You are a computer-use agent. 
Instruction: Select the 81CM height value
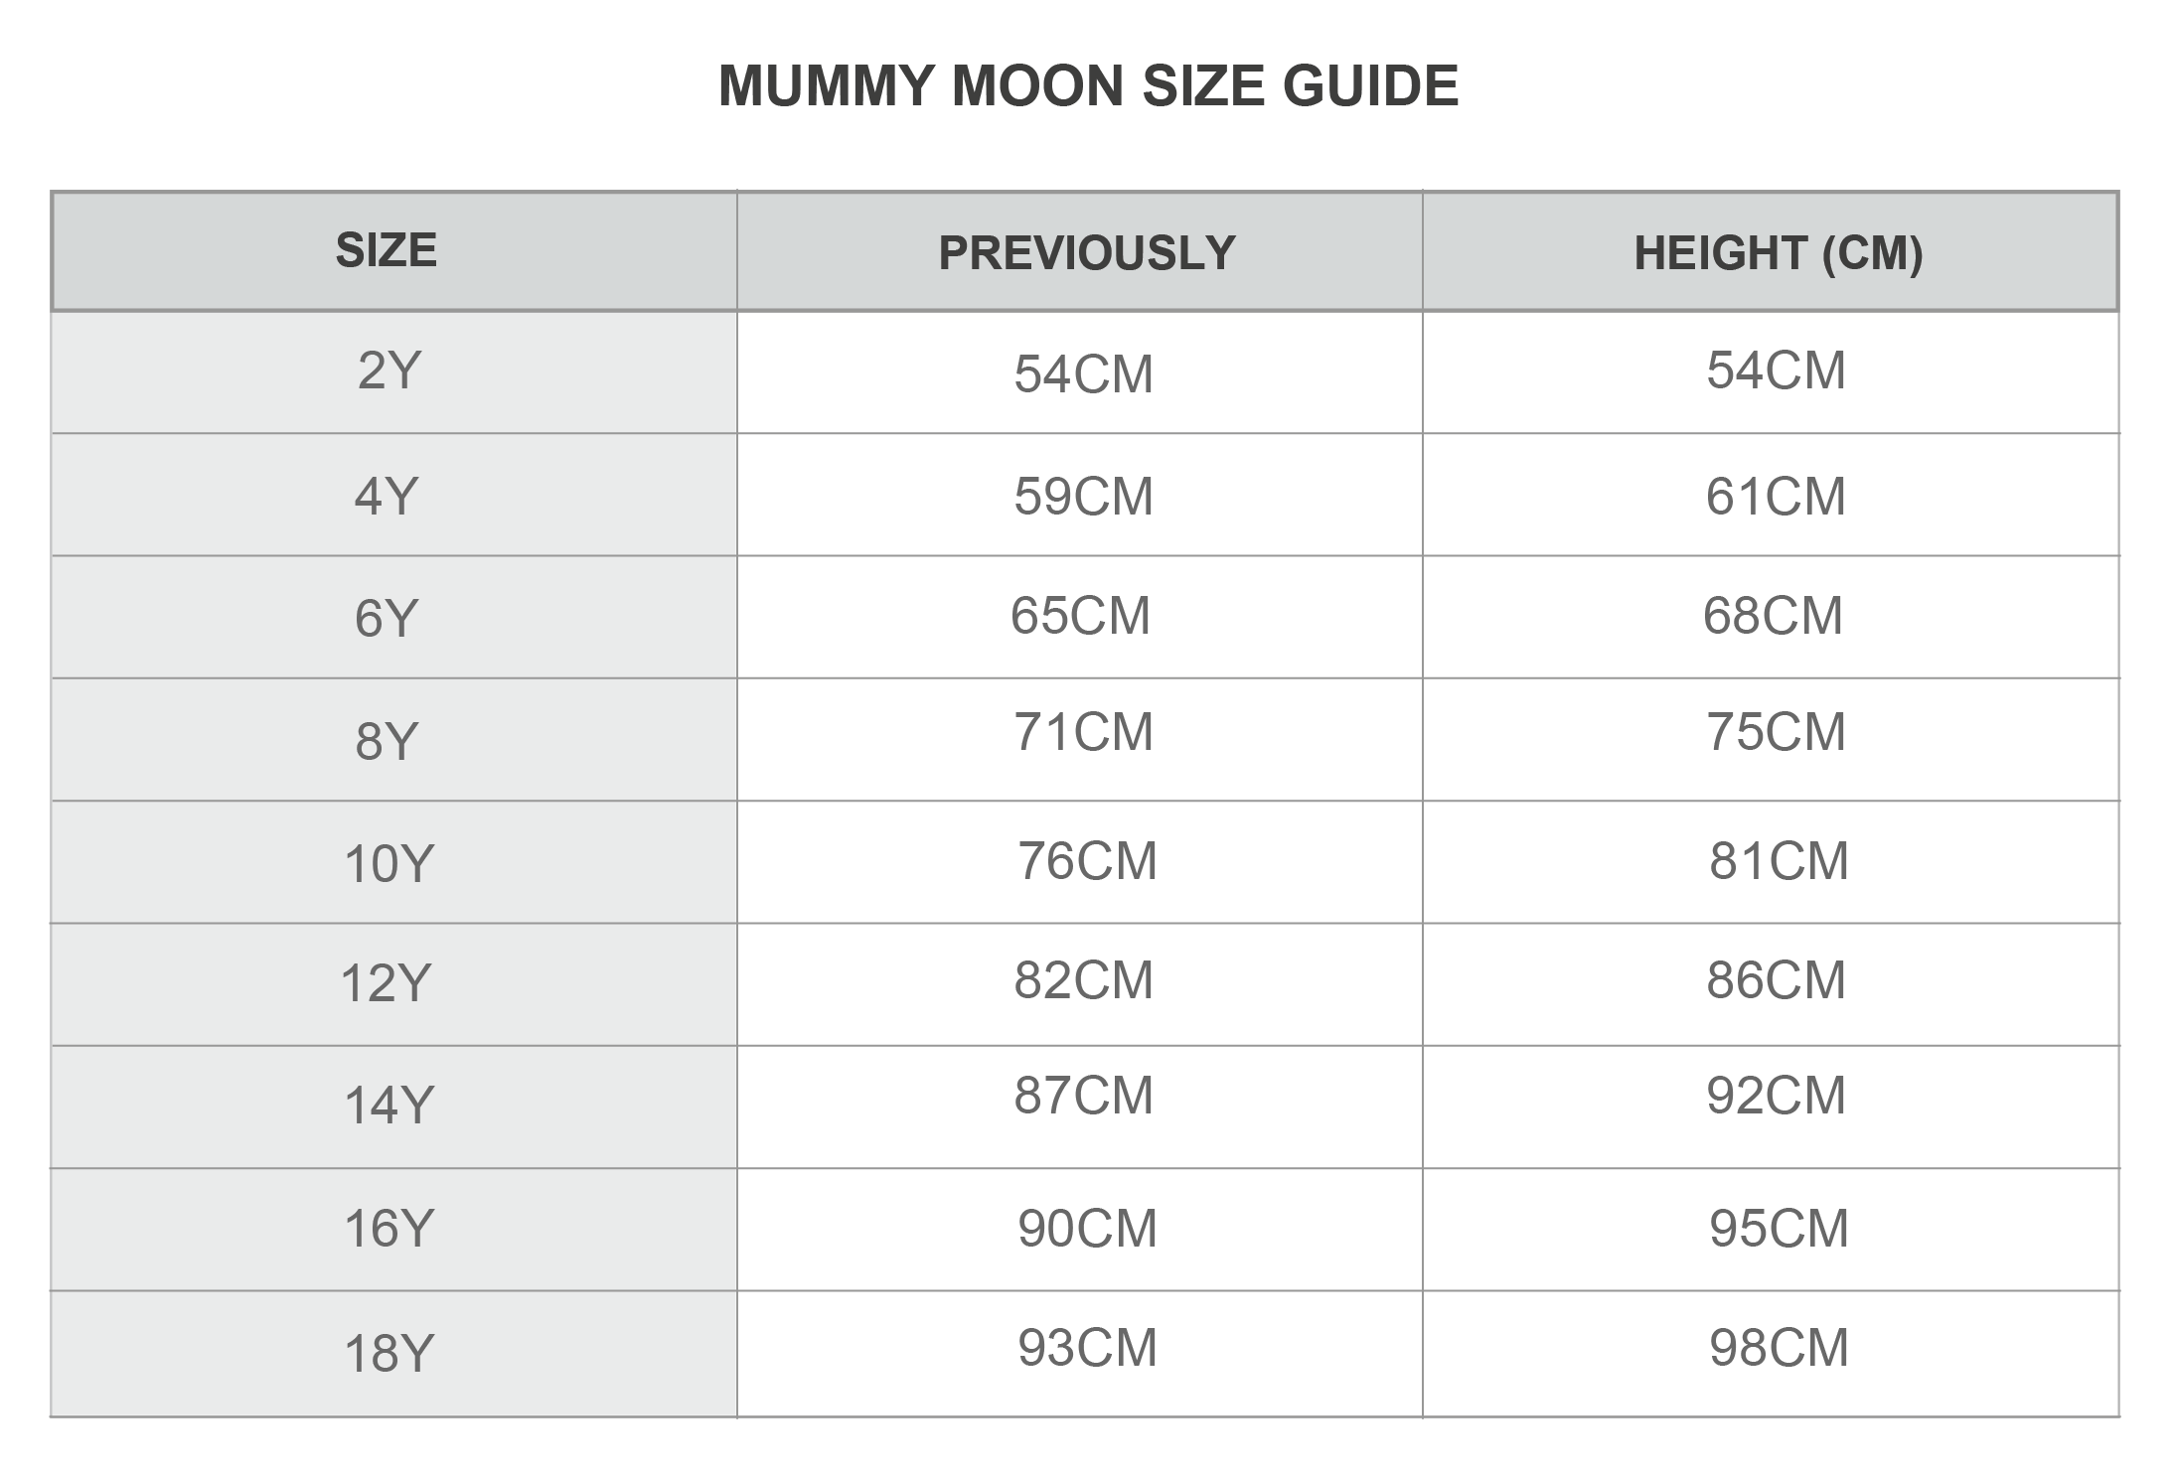tap(1779, 860)
